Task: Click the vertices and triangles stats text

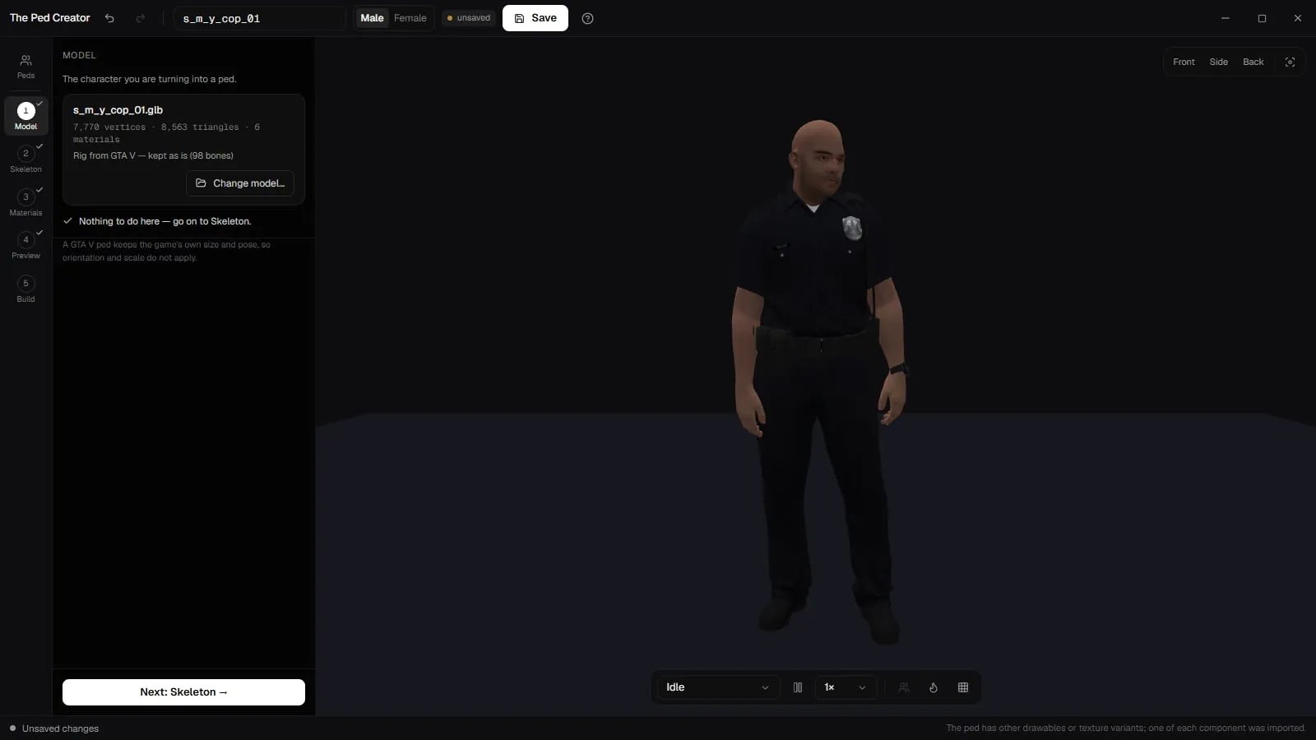Action: (166, 133)
